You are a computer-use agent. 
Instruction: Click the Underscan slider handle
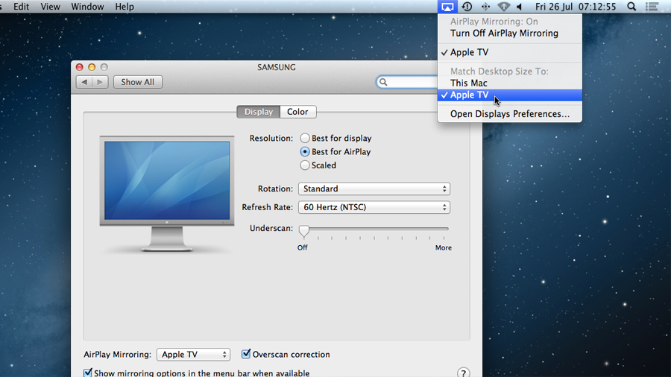[304, 231]
